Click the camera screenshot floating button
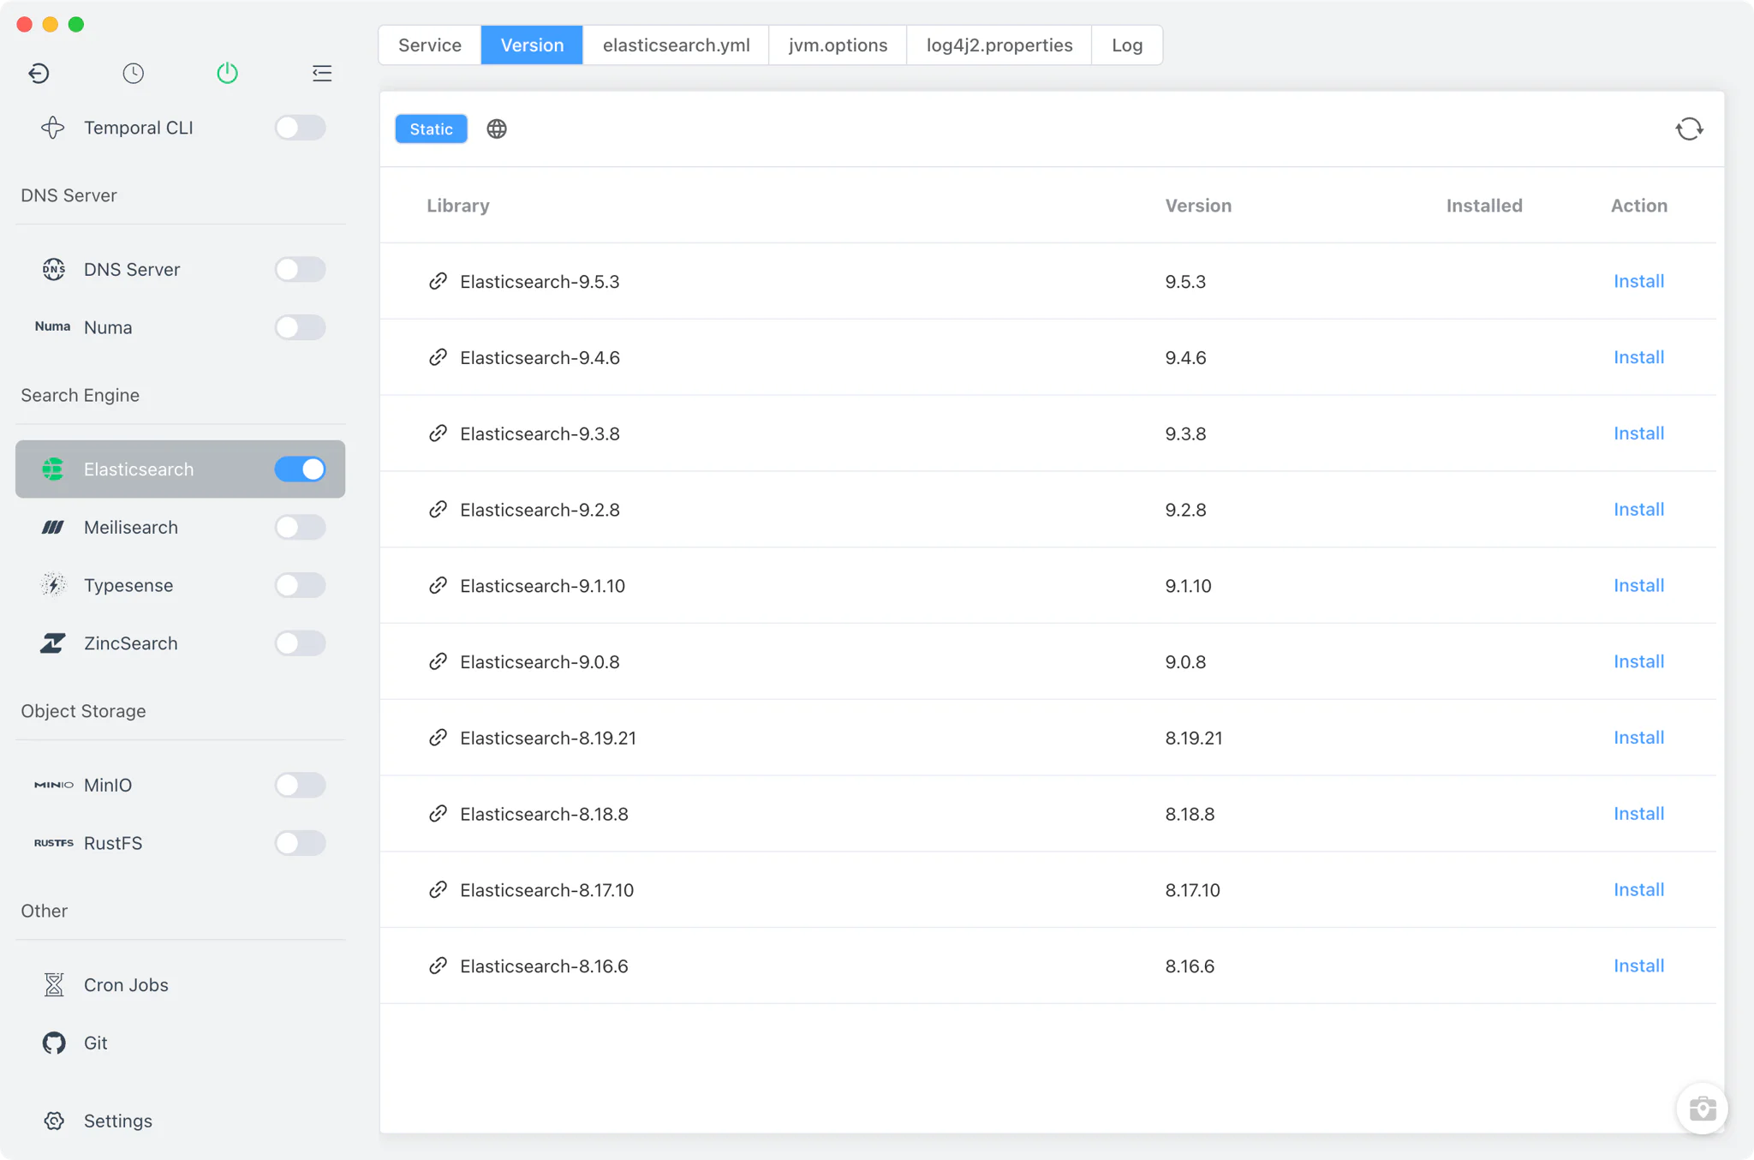This screenshot has height=1160, width=1754. point(1702,1109)
